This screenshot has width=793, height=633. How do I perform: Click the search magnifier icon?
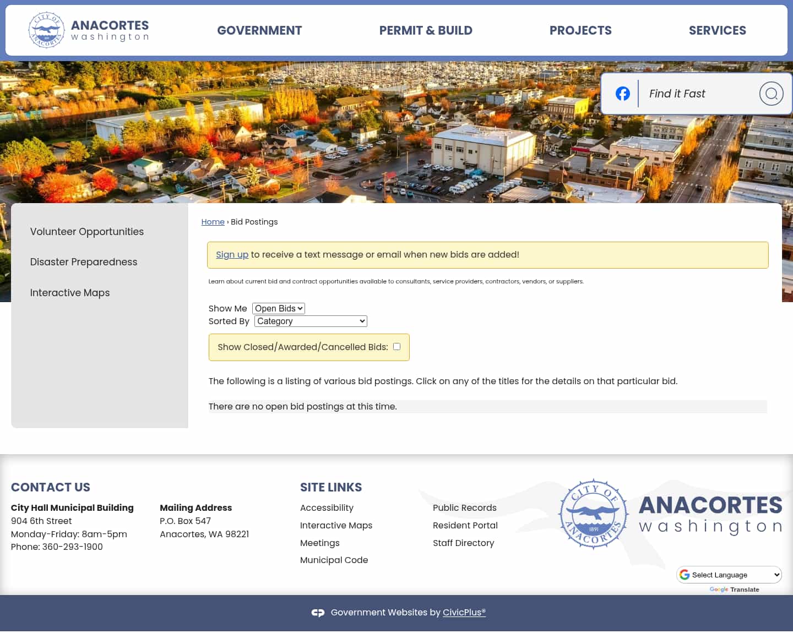coord(771,93)
